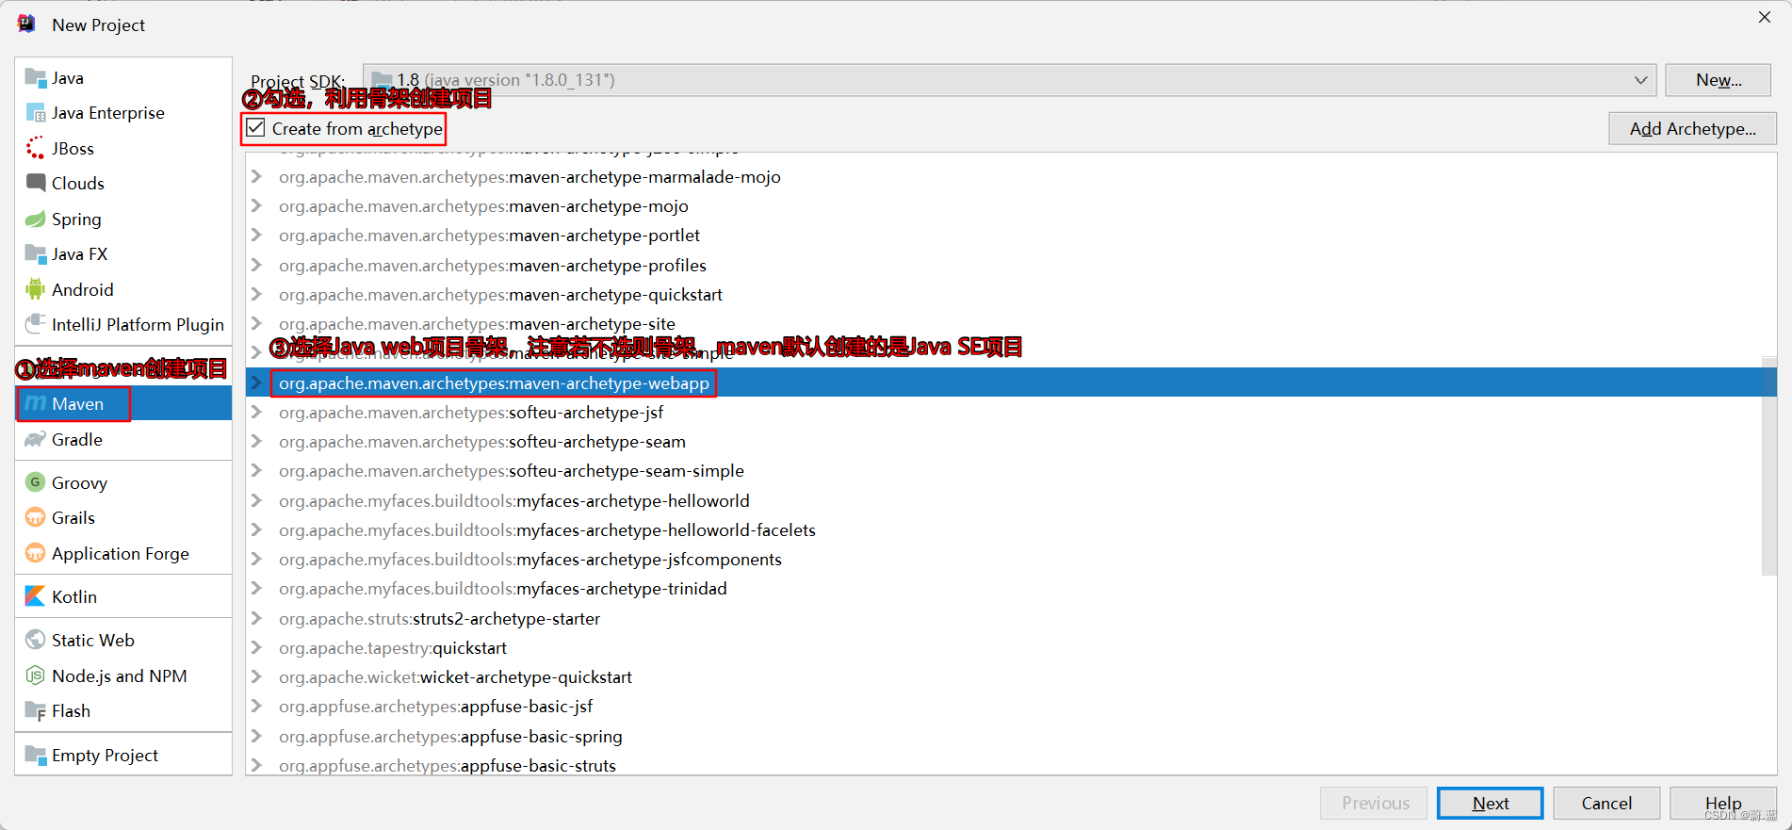Click the Cancel button
The image size is (1792, 830).
pos(1606,803)
